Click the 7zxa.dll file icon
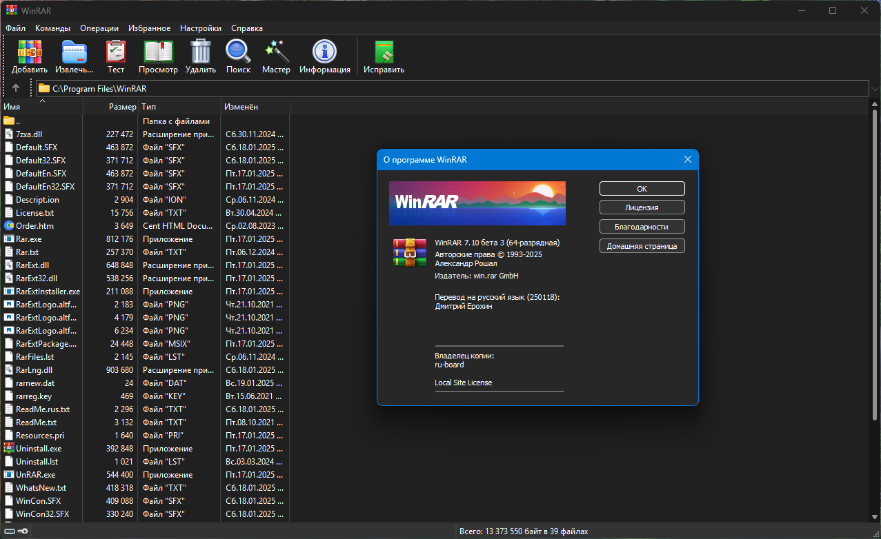The image size is (881, 539). (9, 134)
